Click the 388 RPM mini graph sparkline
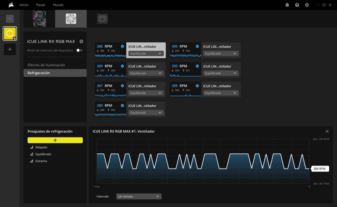This screenshot has width=337, height=207. [111, 56]
